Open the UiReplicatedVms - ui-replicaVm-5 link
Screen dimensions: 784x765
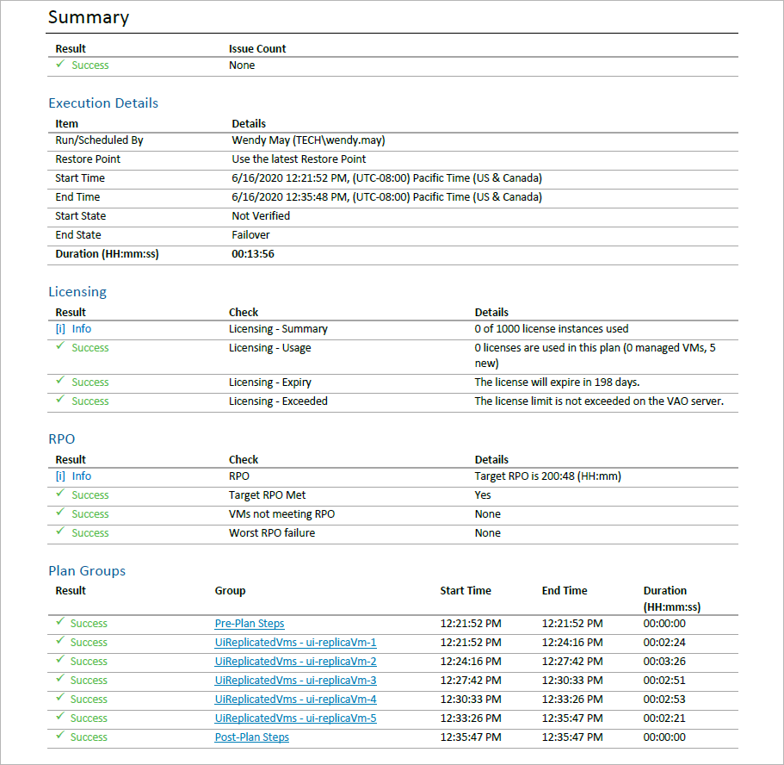[295, 718]
